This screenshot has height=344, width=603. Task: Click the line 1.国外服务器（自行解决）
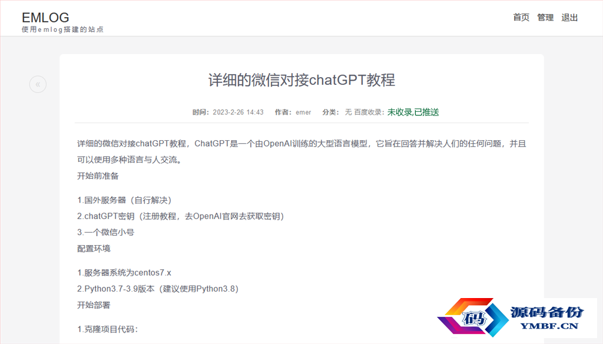(x=124, y=200)
